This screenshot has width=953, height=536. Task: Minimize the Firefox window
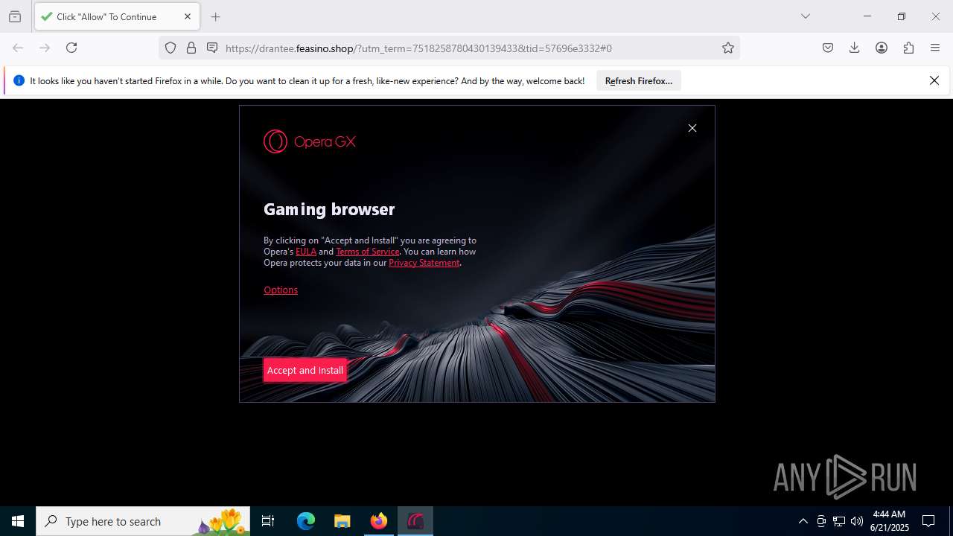867,16
